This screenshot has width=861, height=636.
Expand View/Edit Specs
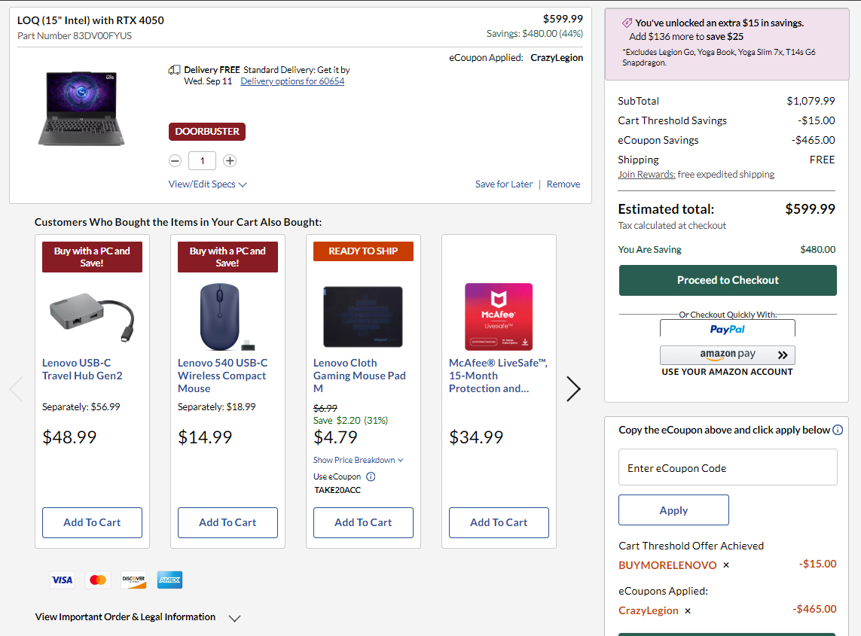click(207, 184)
